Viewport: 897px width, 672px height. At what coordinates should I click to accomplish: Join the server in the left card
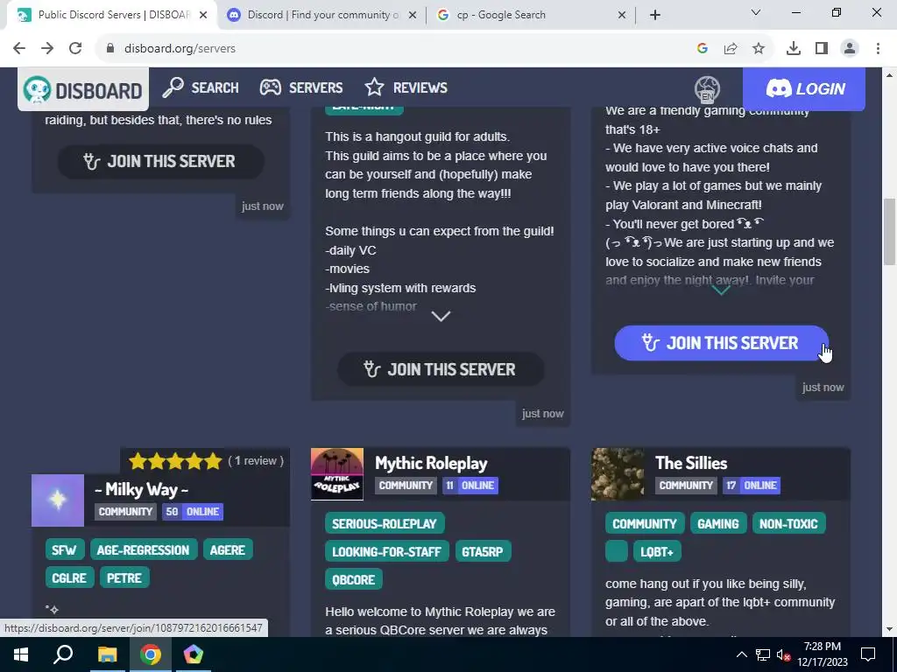(x=161, y=162)
